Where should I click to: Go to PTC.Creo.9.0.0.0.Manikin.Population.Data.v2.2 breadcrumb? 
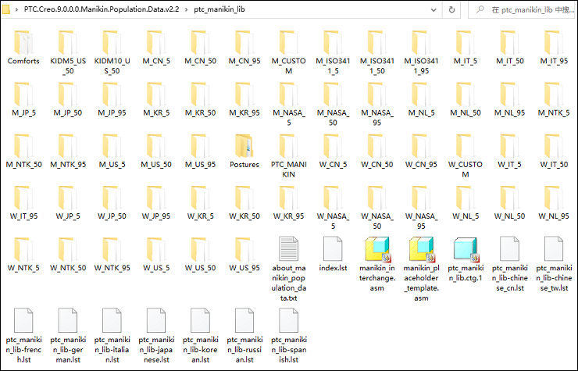[x=102, y=9]
